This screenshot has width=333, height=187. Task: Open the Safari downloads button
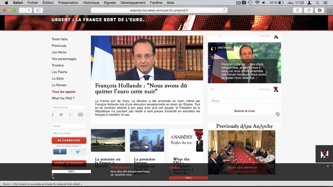click(x=320, y=10)
